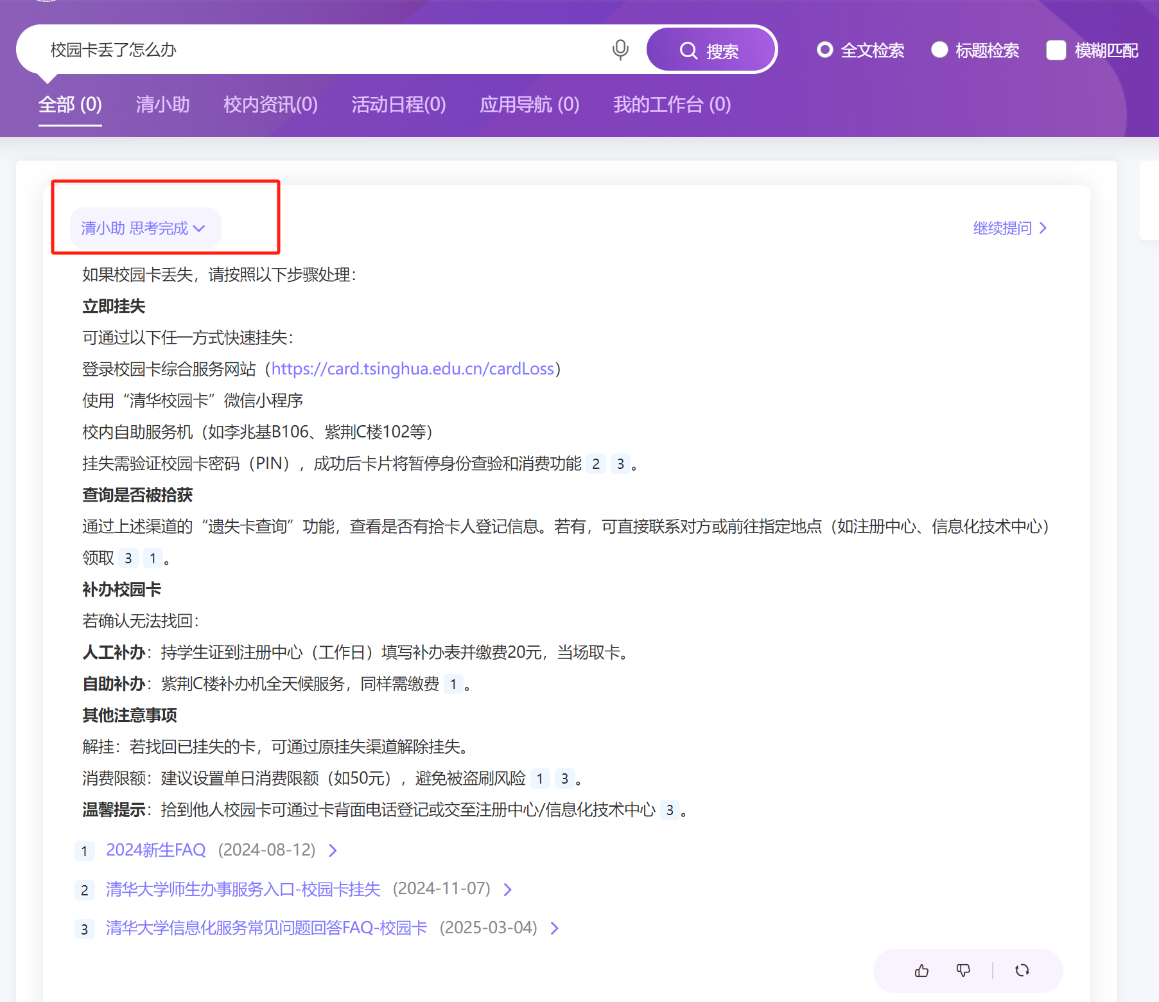Enable the 模糊匹配 checkbox
This screenshot has height=1002, width=1159.
[1056, 50]
